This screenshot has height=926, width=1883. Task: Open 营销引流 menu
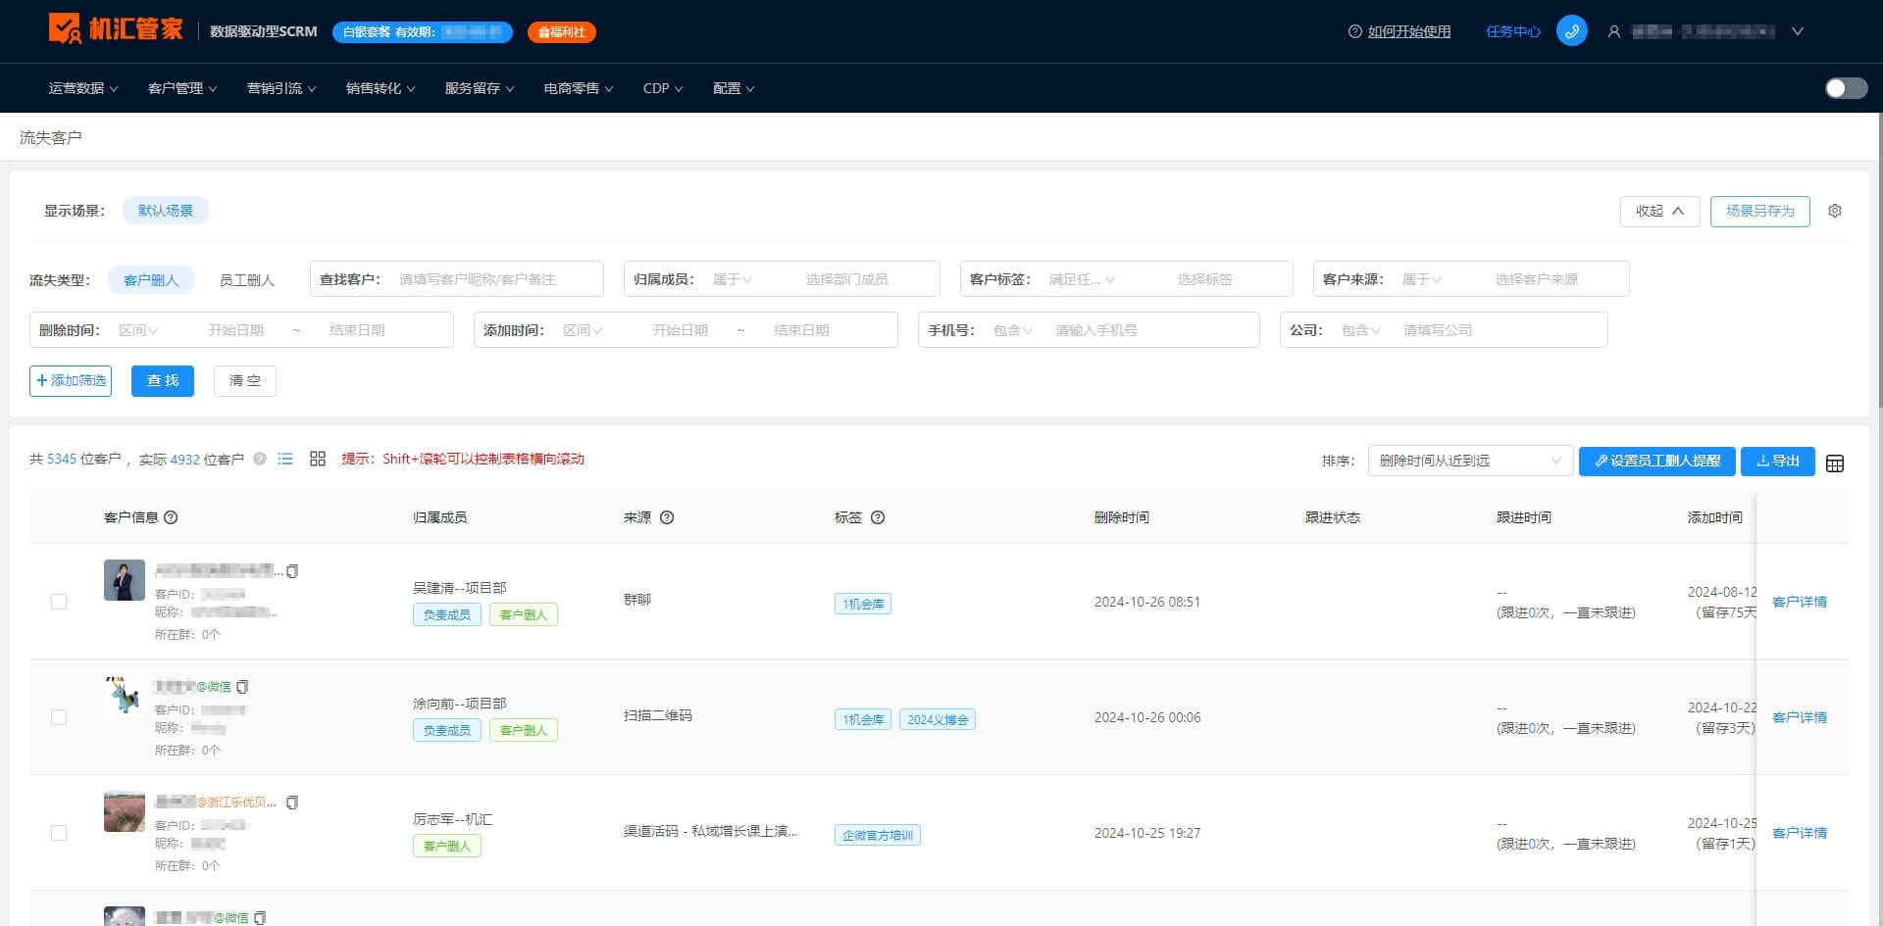(x=281, y=88)
